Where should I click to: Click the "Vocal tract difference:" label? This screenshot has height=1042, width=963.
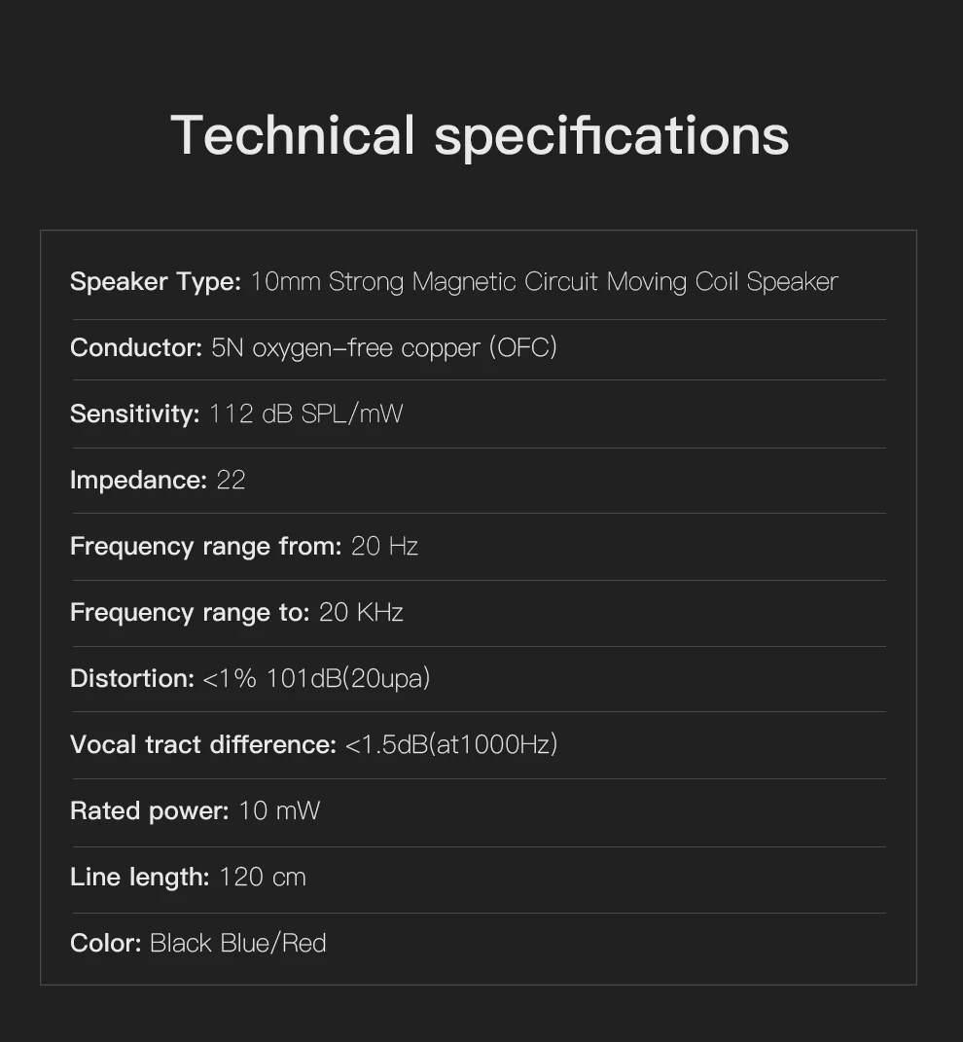click(x=202, y=745)
